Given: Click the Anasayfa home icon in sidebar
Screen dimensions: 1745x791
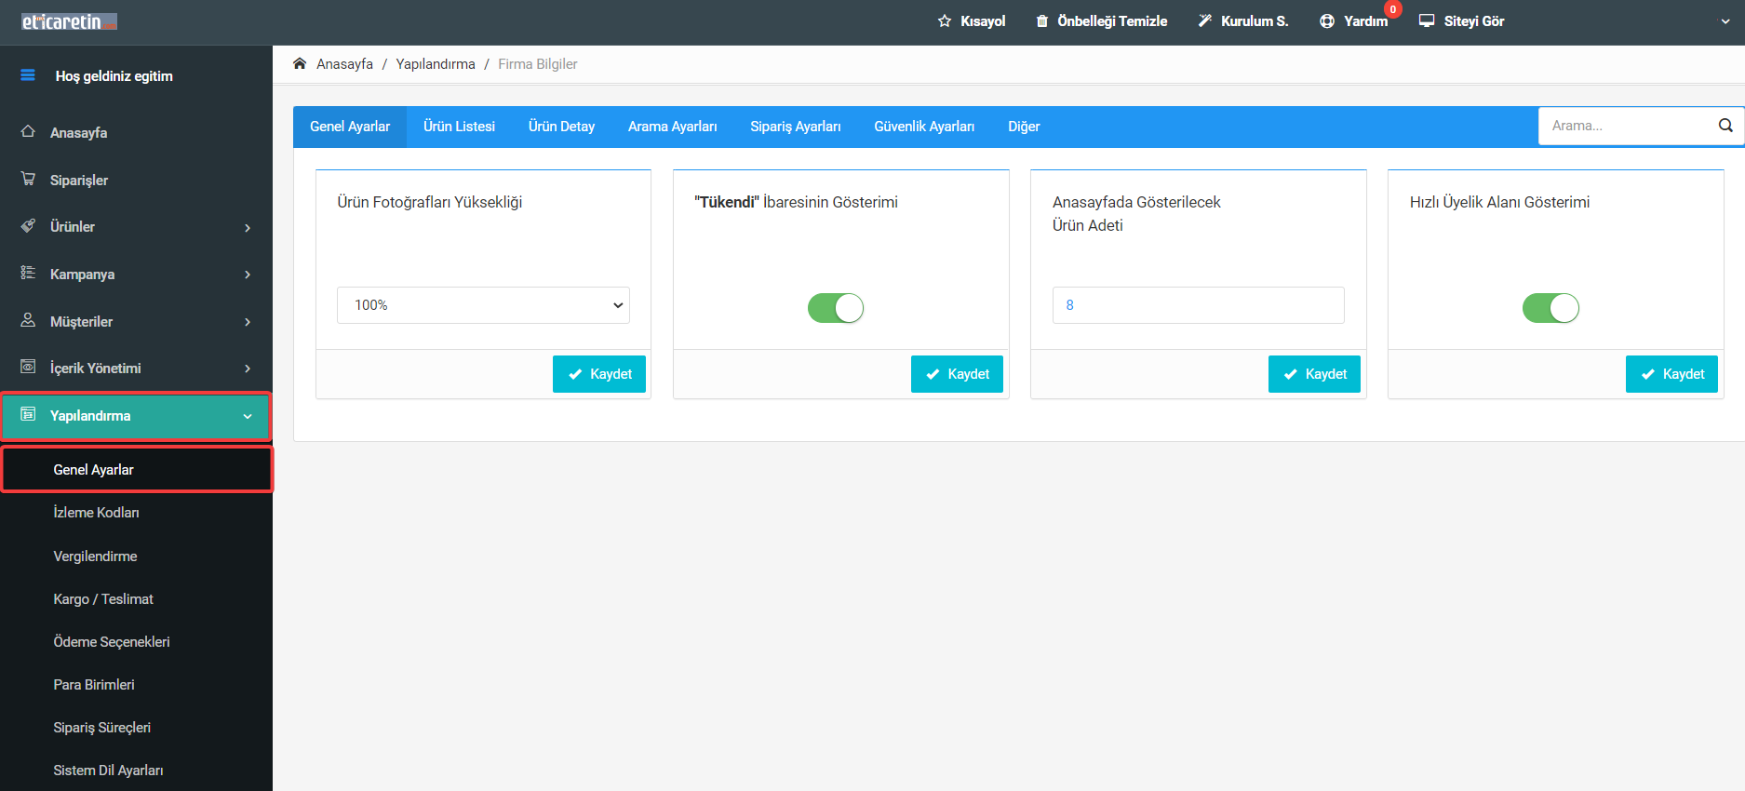Looking at the screenshot, I should point(28,132).
